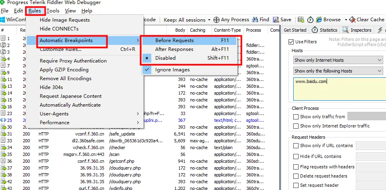Open the Help menu

(87, 11)
